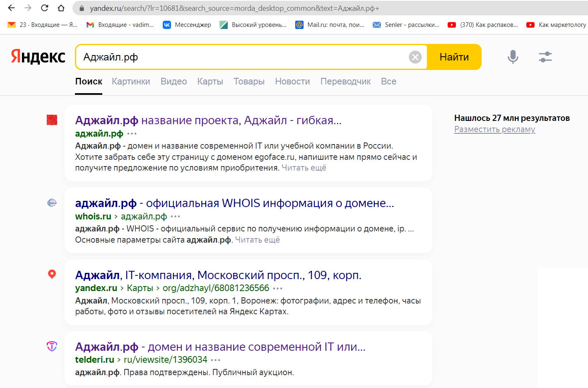Clear the search field with the X icon

pos(415,57)
